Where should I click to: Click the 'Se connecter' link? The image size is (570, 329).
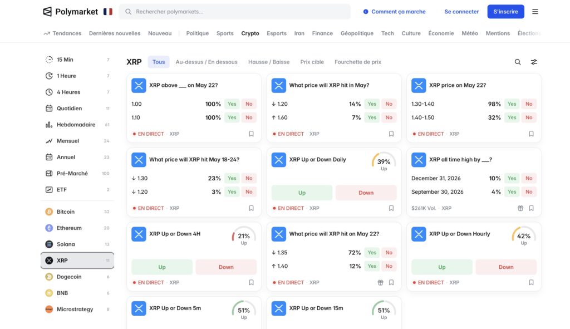click(x=461, y=12)
